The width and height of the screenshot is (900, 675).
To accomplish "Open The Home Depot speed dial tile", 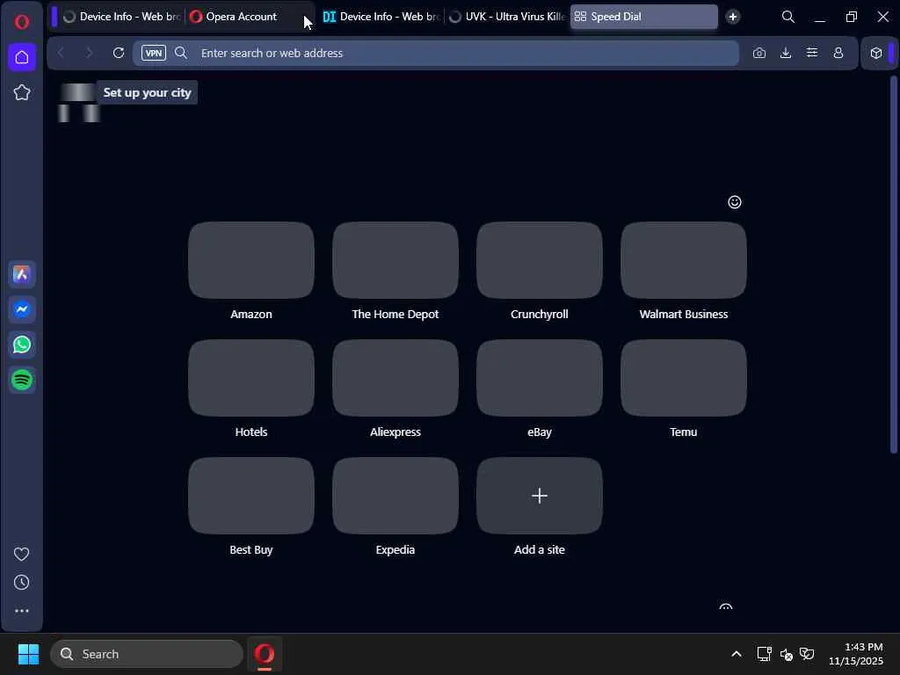I will click(395, 260).
